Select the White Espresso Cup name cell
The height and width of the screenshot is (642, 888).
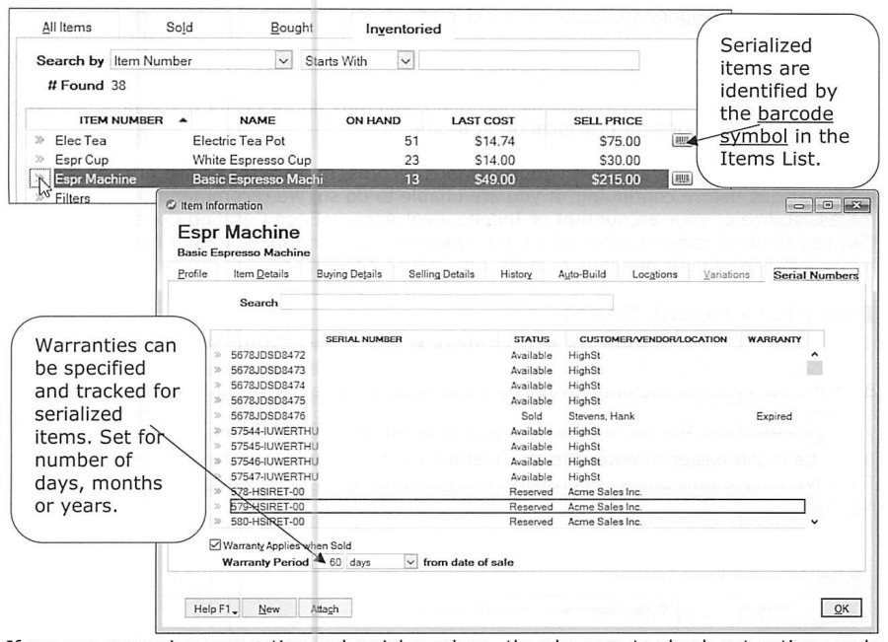252,160
